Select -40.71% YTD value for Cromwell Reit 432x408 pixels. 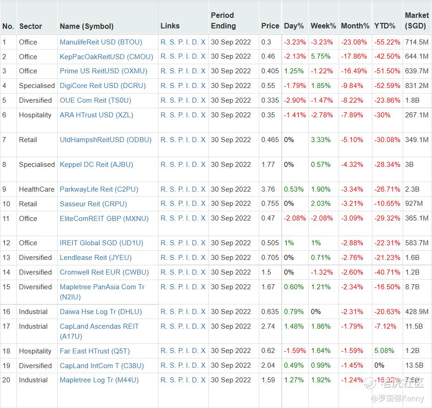(387, 272)
